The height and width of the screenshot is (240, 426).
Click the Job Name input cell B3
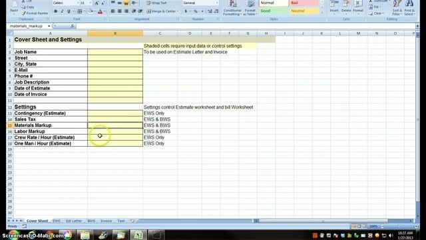tap(115, 52)
